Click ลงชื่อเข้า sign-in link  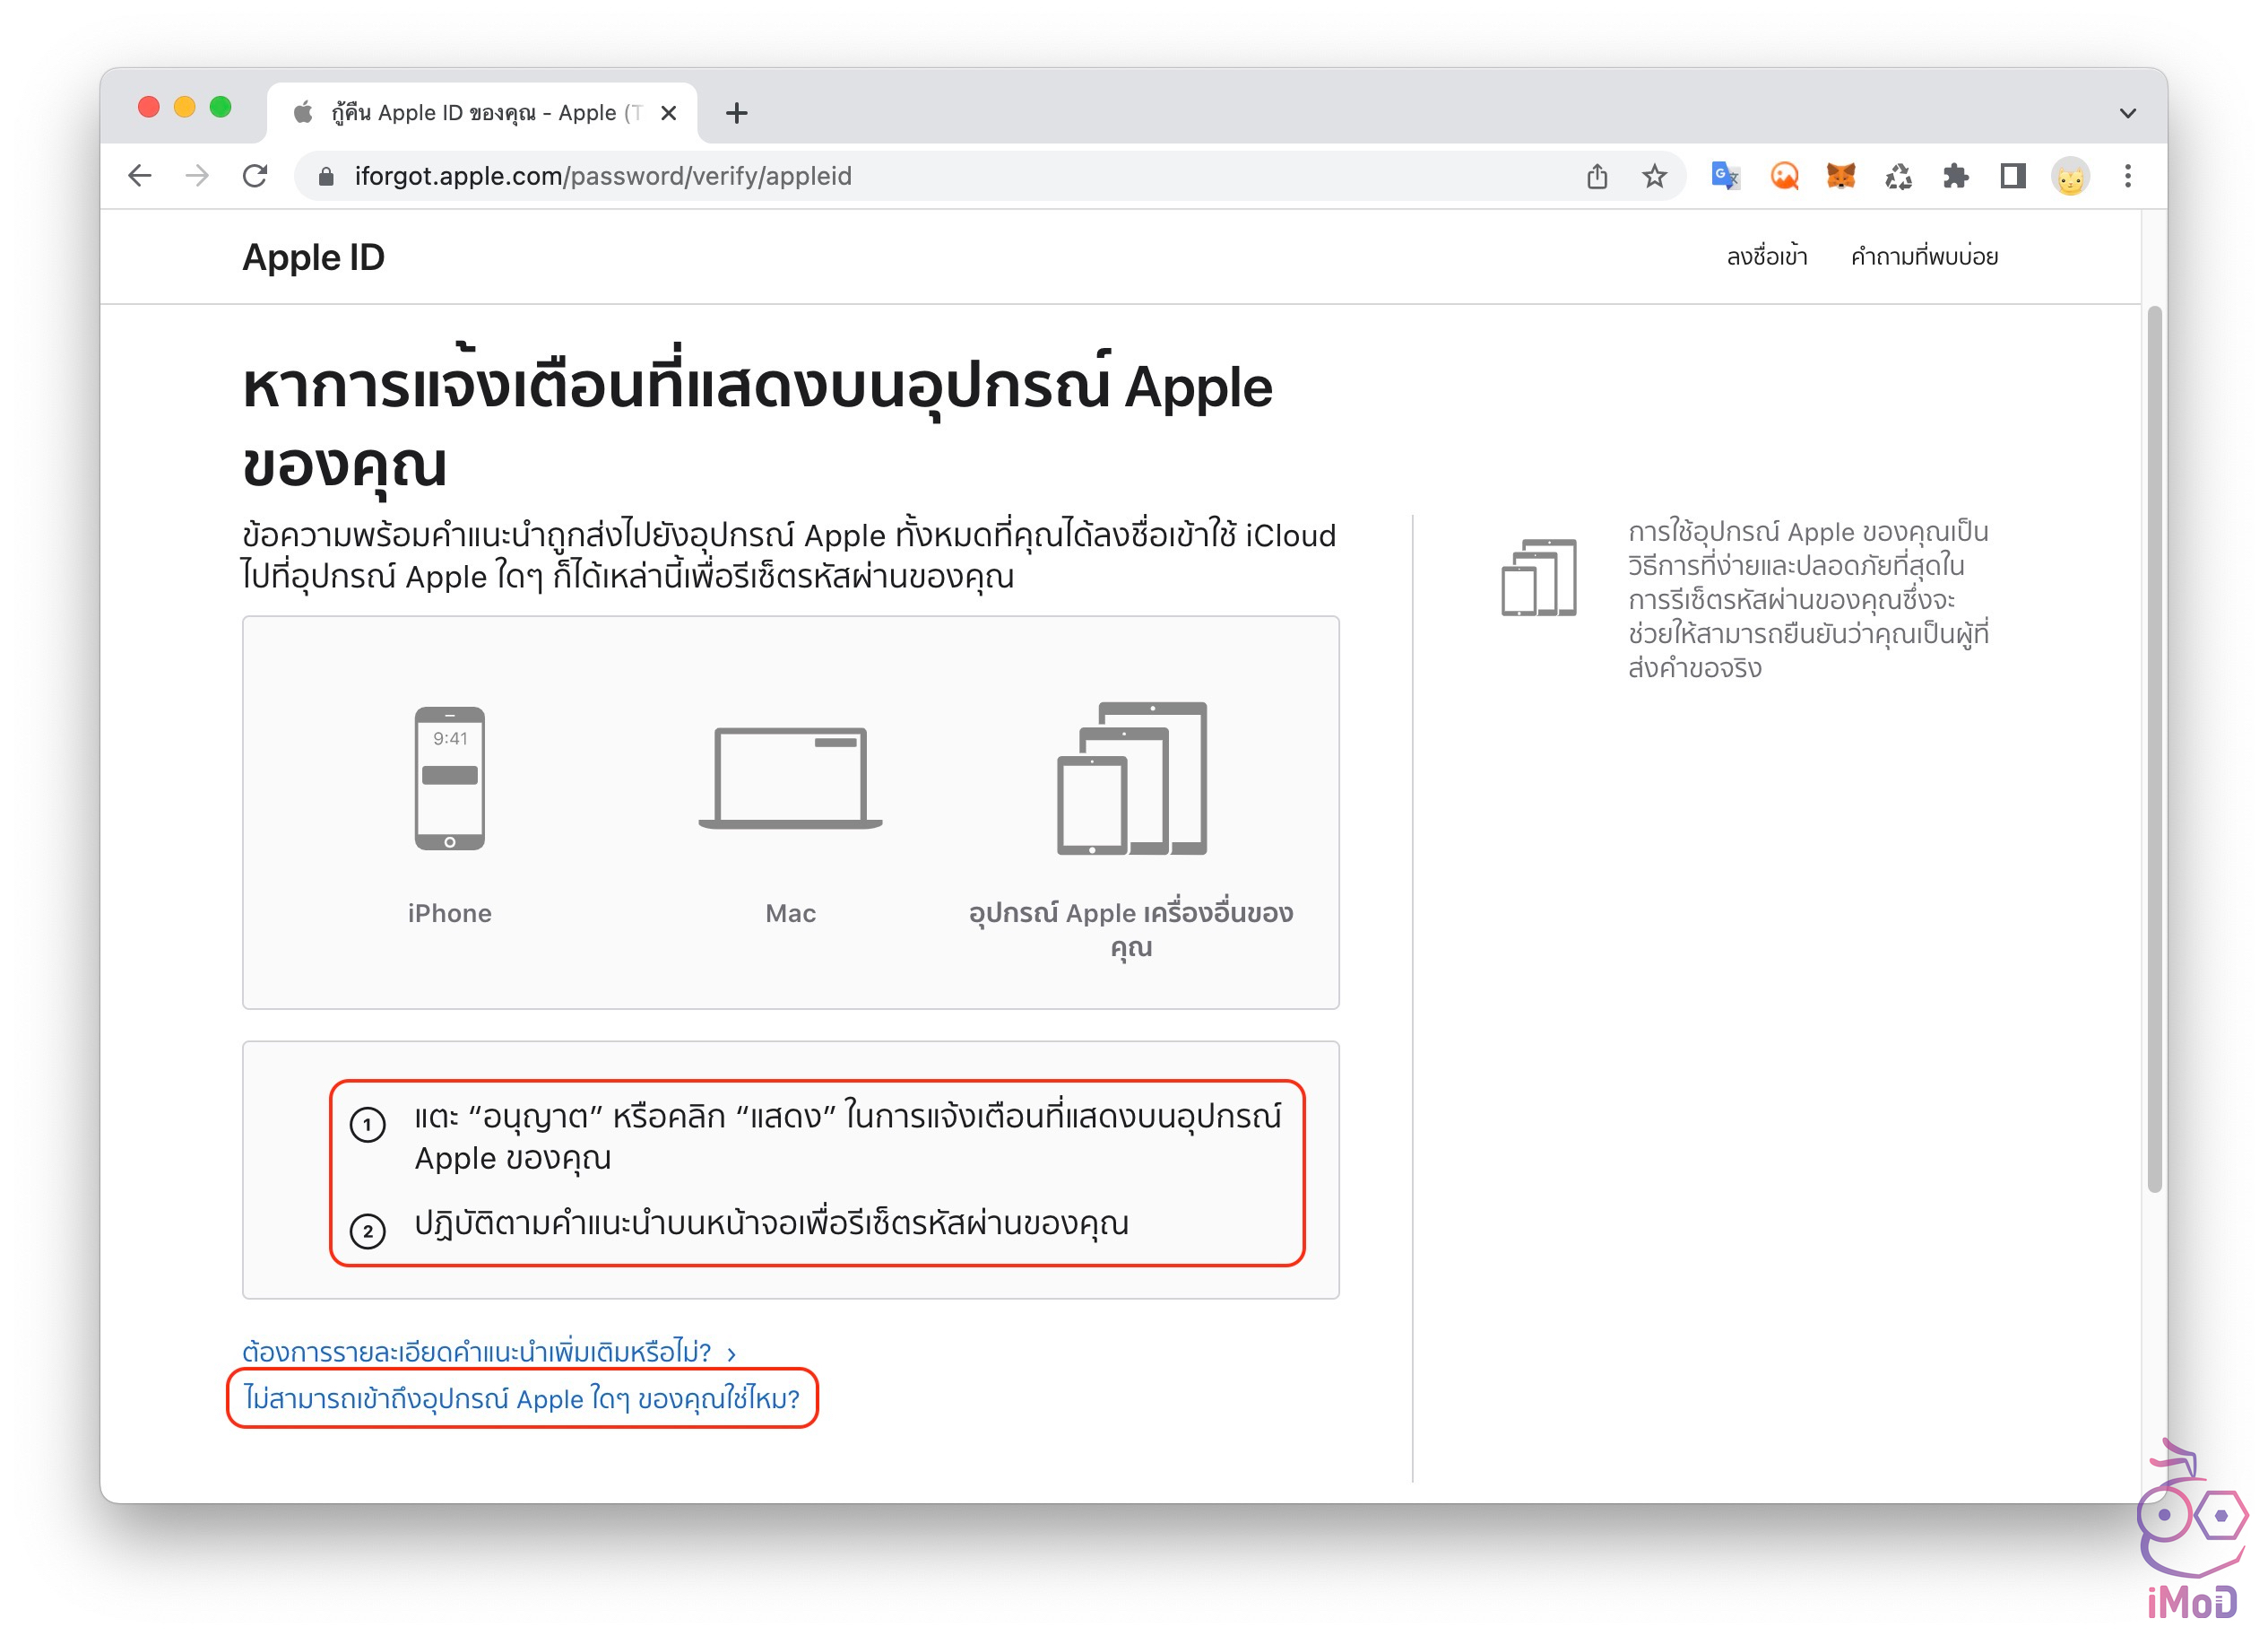click(1766, 257)
